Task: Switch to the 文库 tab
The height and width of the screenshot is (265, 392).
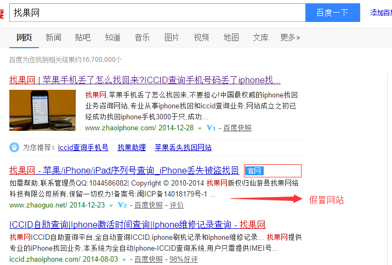Action: coord(260,37)
